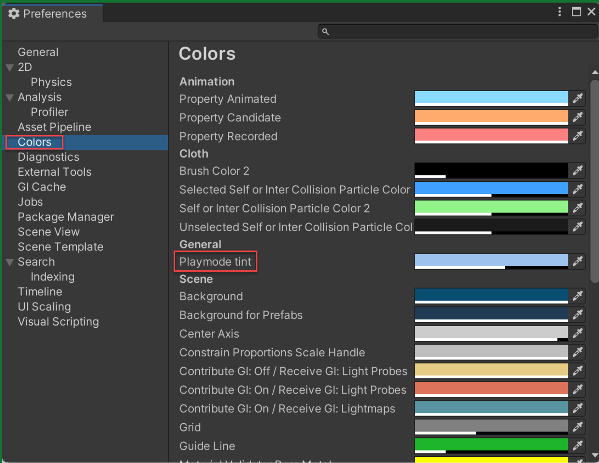Click the Property Candidate orange color swatch
This screenshot has height=463, width=599.
tap(491, 117)
